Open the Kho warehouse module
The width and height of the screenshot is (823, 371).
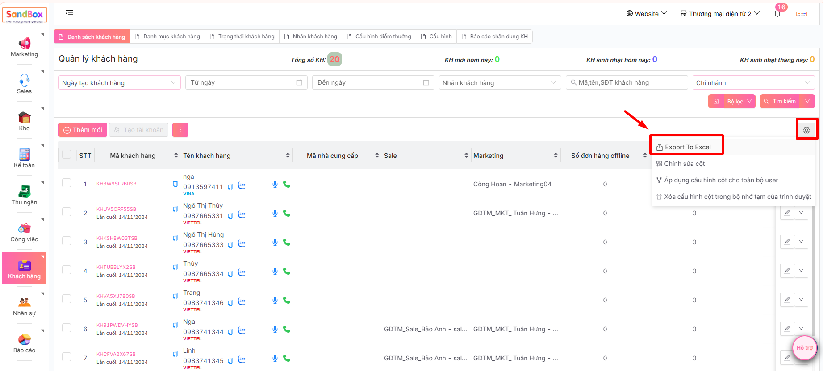click(24, 121)
